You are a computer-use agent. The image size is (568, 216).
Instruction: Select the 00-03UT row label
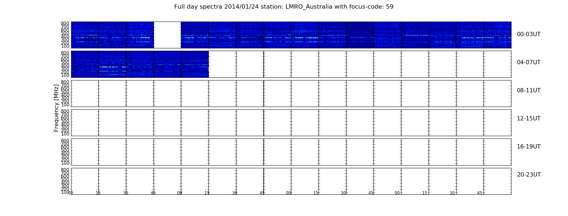point(529,34)
